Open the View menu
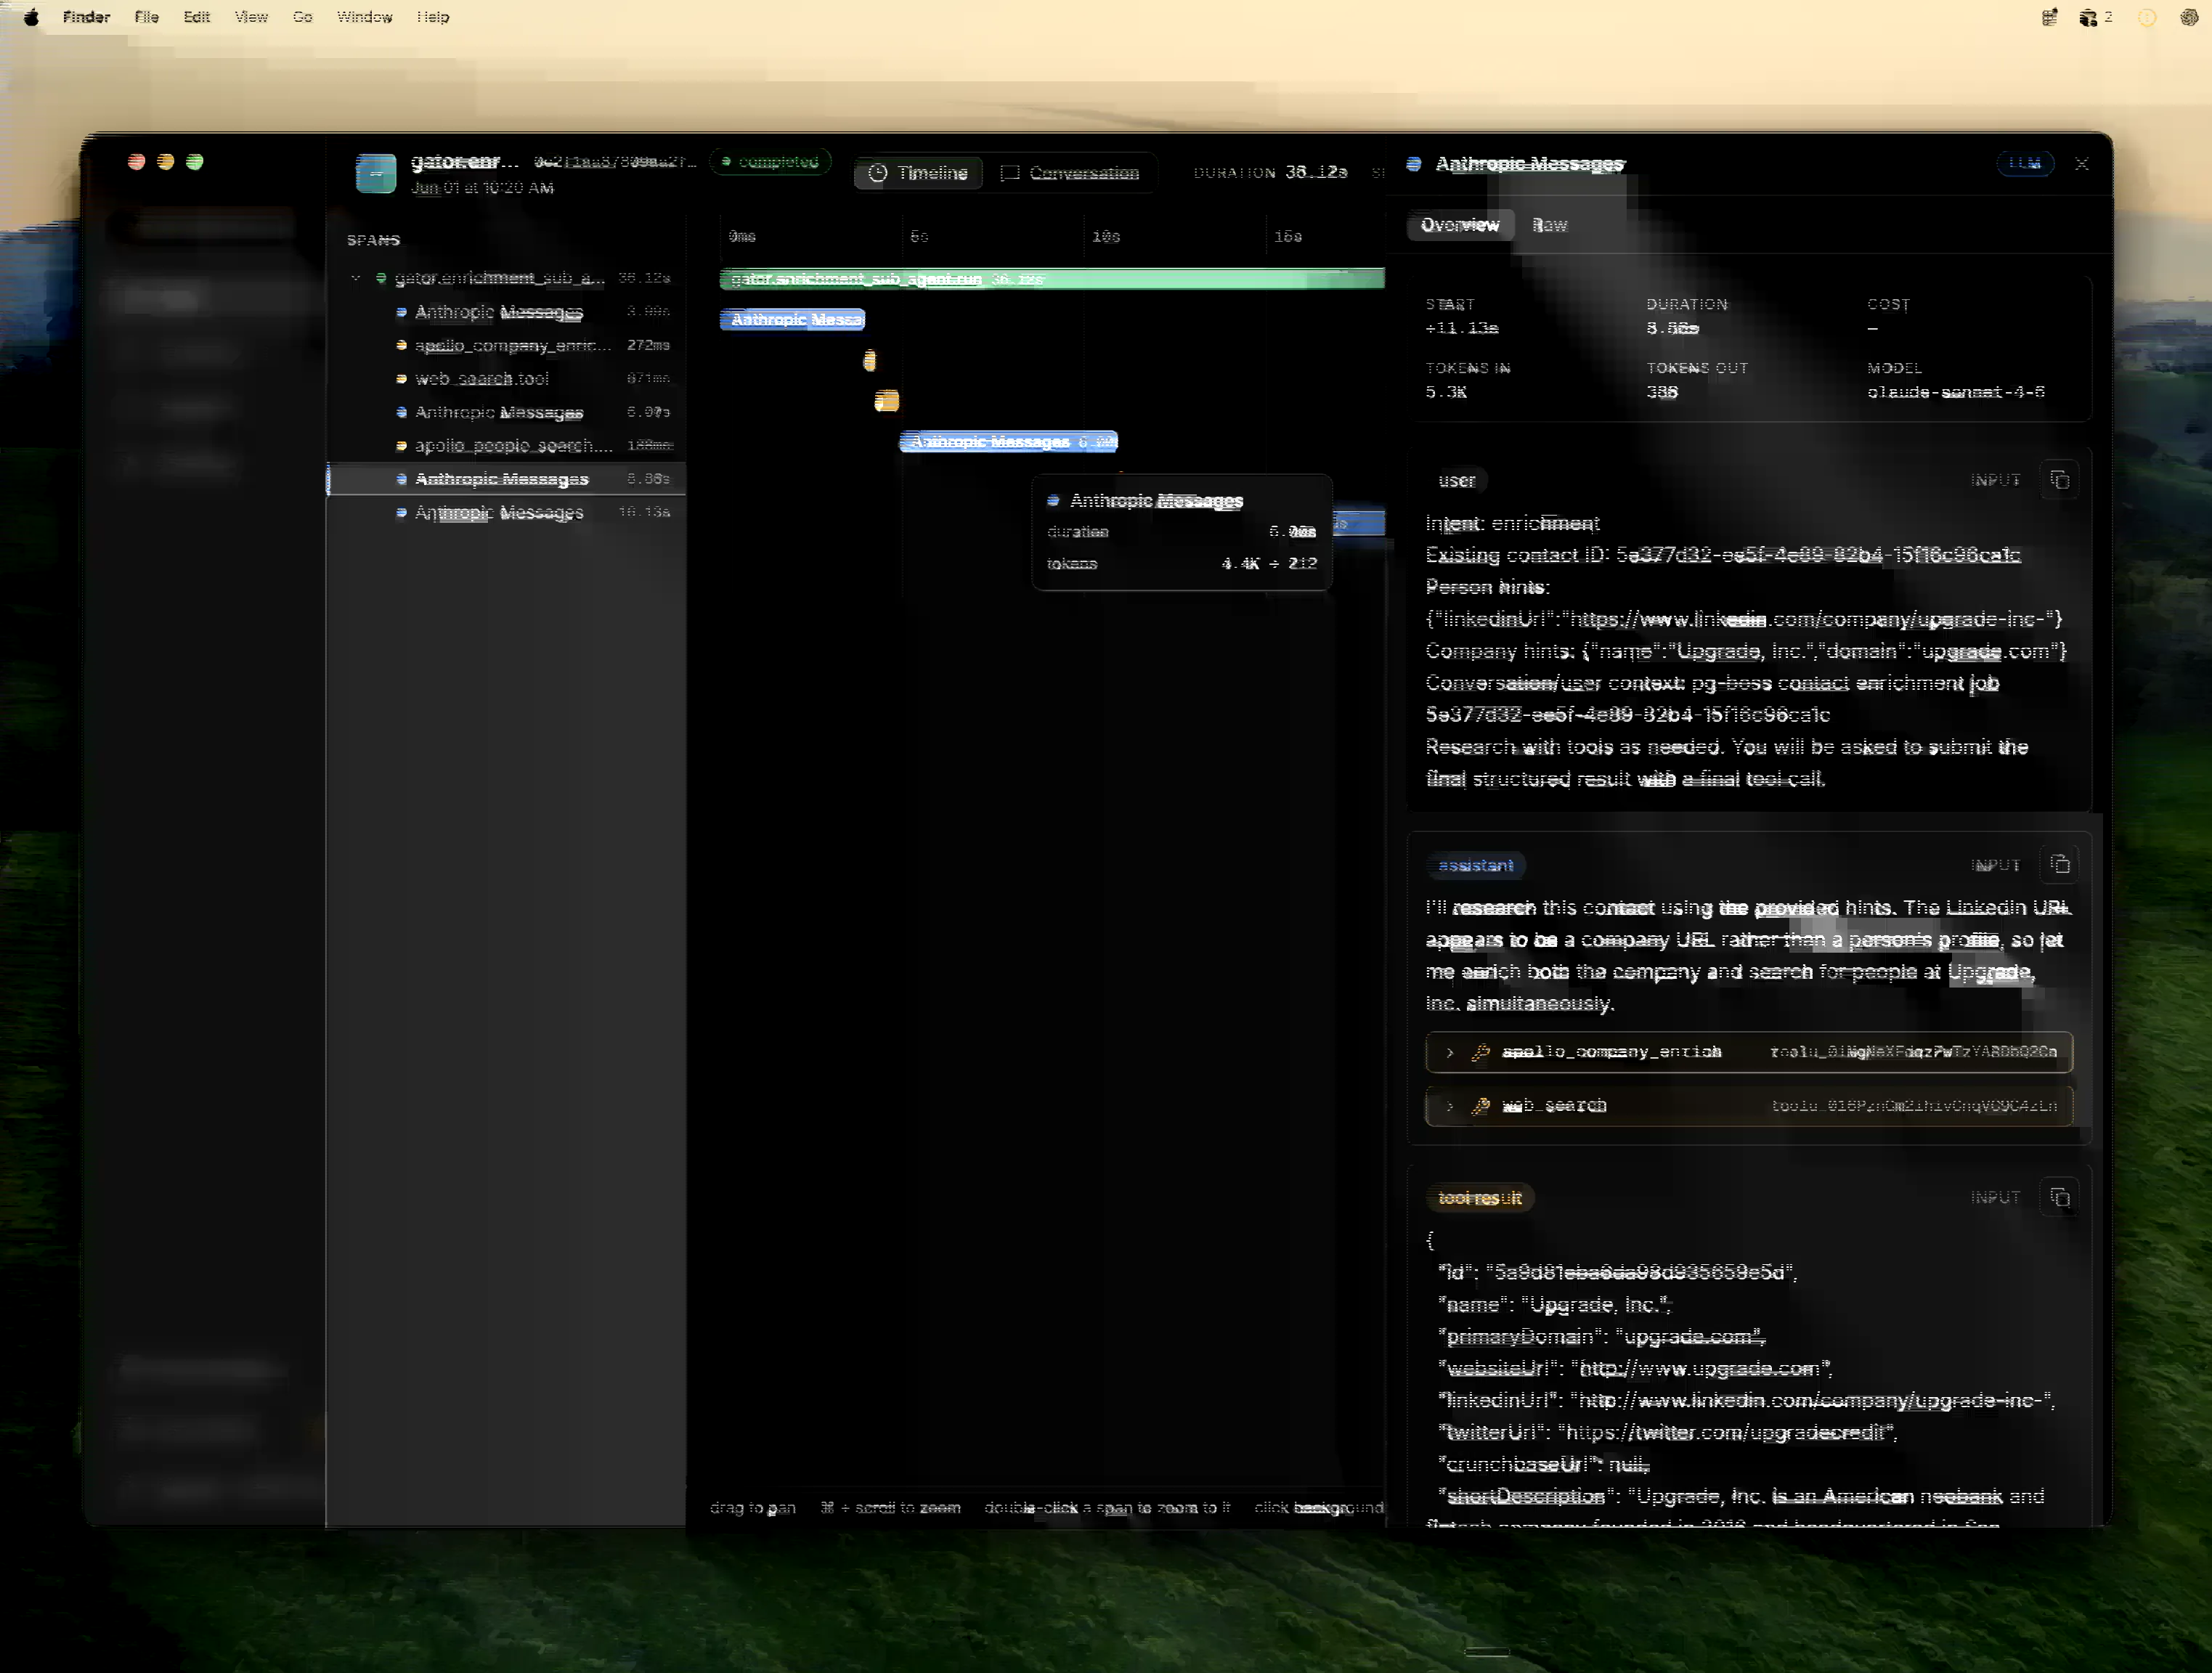Viewport: 2212px width, 1673px height. click(251, 17)
